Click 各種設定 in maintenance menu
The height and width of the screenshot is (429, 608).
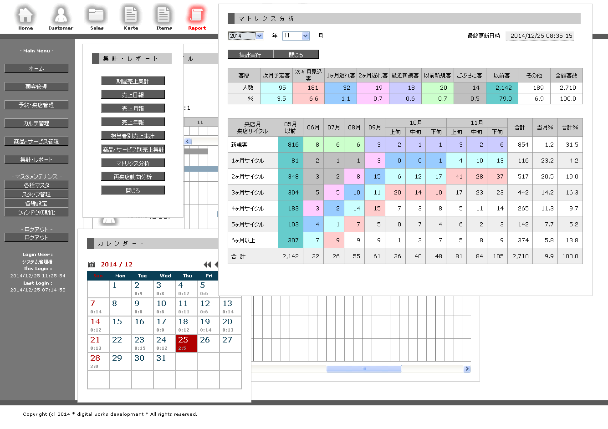click(36, 203)
